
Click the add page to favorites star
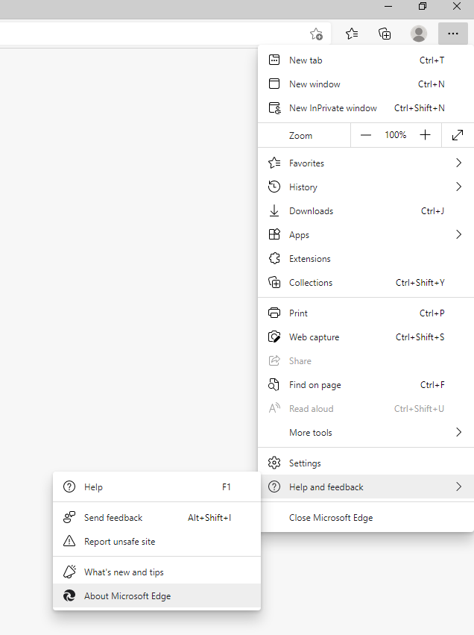click(316, 34)
